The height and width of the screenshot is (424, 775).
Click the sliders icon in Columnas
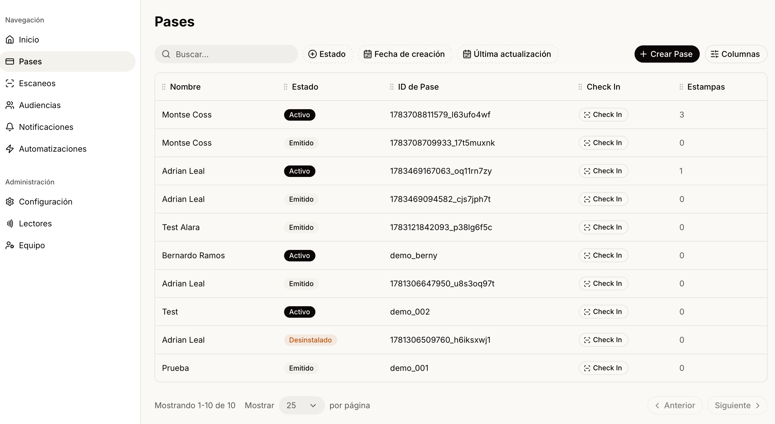coord(714,54)
